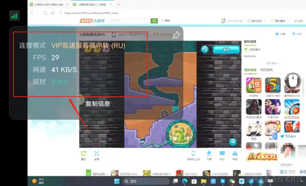Image resolution: width=306 pixels, height=186 pixels.
Task: Click the green search button
Action: tap(154, 21)
